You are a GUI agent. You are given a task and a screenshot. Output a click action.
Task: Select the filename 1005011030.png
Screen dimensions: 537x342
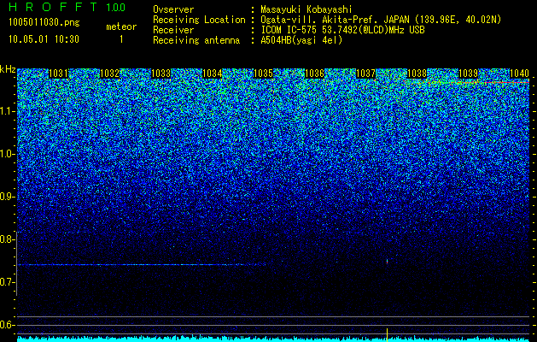44,22
